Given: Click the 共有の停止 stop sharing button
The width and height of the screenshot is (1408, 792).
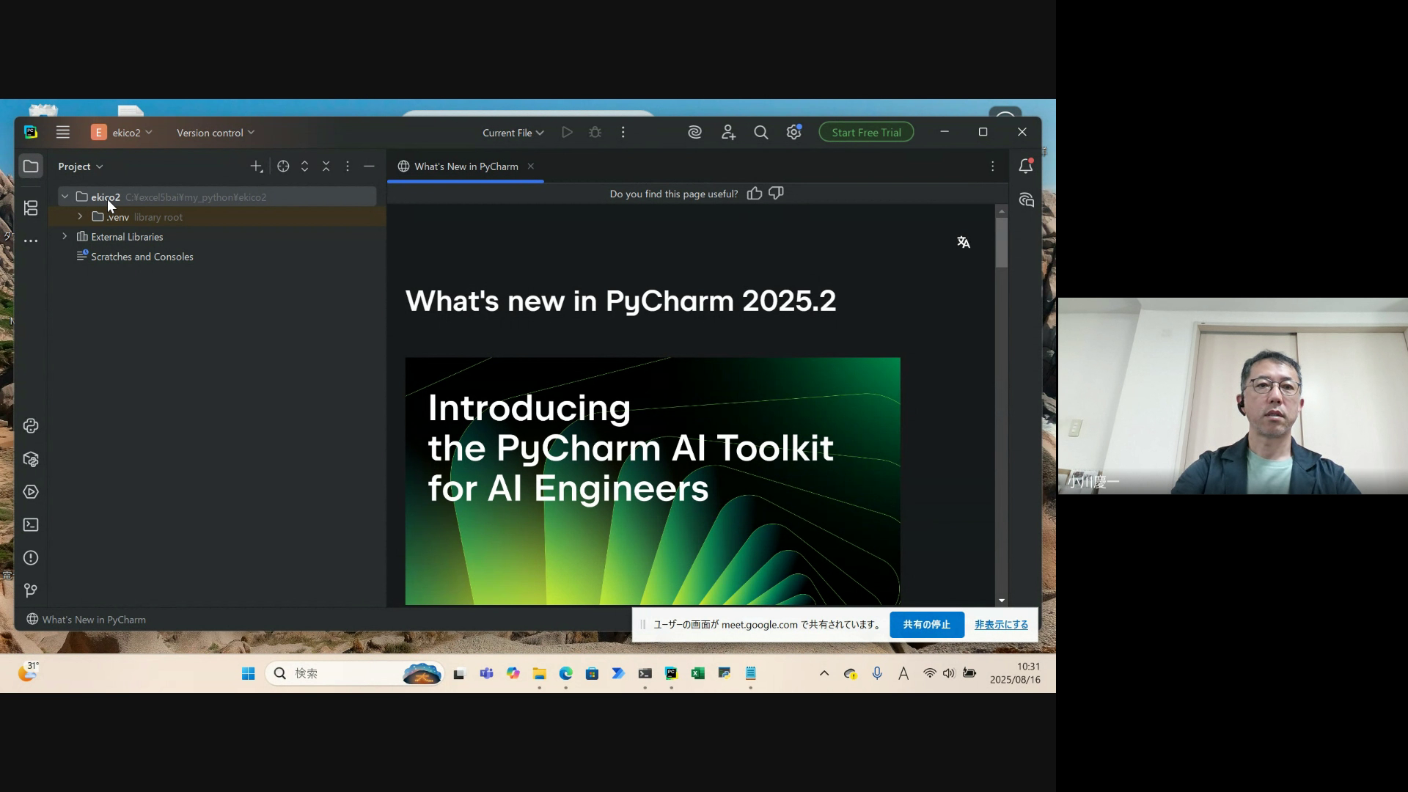Looking at the screenshot, I should point(926,625).
